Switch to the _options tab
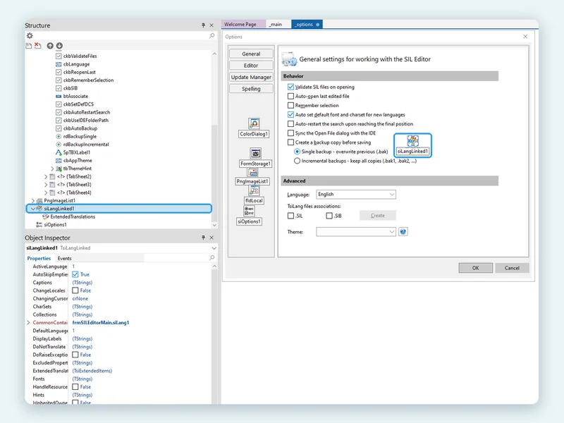The image size is (564, 423). [307, 25]
